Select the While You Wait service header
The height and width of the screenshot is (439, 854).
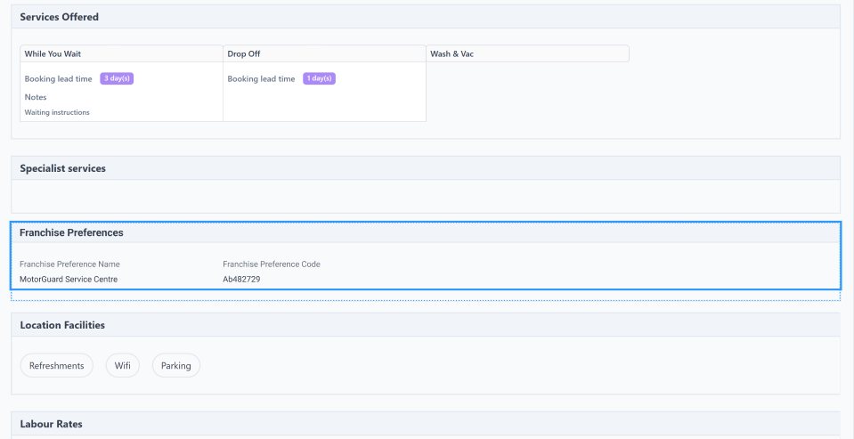tap(121, 54)
